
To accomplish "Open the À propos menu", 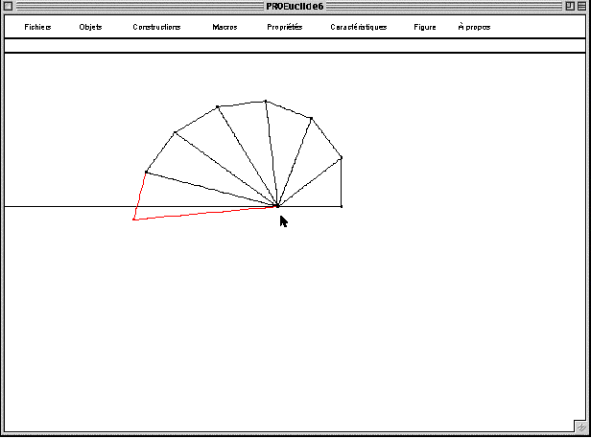I will pyautogui.click(x=474, y=27).
